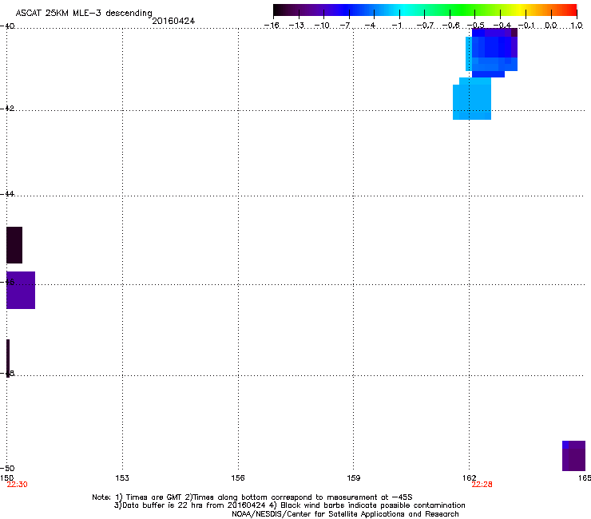Click the red end of the colorbar
The image size is (591, 519).
coord(569,10)
